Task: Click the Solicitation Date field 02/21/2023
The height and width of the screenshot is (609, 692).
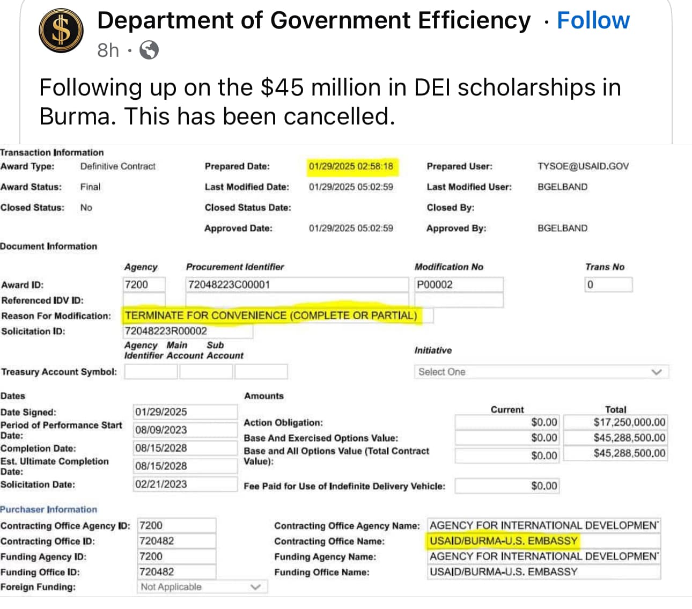Action: 185,484
